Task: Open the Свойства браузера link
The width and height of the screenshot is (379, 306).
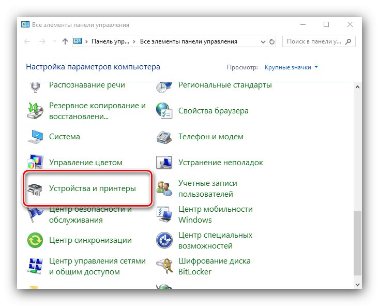Action: coord(214,111)
